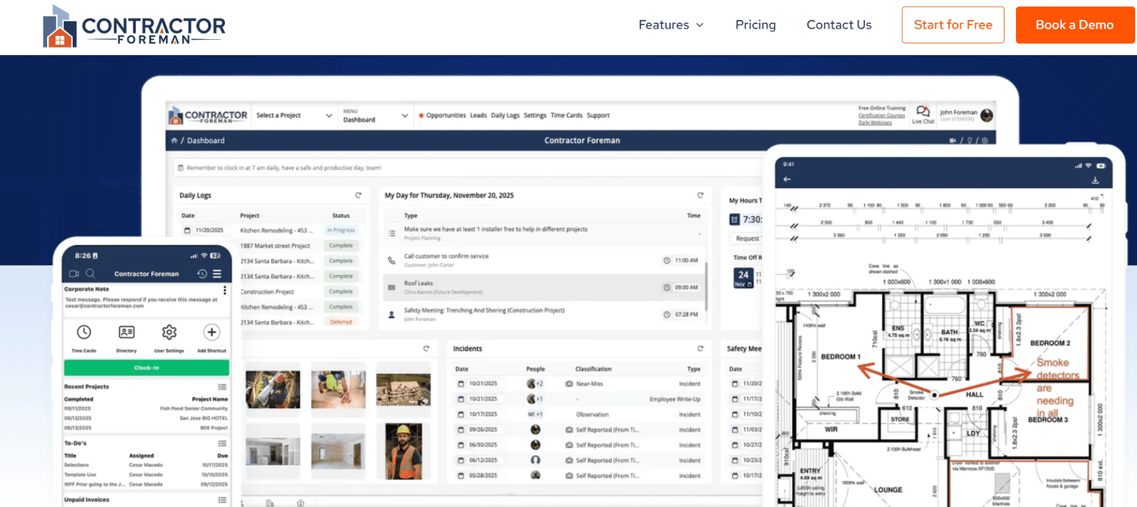Click the list icon for installer task
Image resolution: width=1137 pixels, height=507 pixels.
391,233
